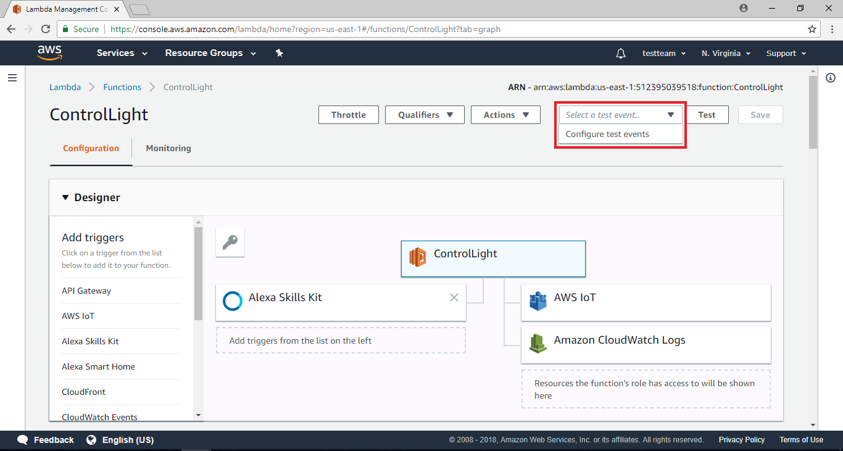Select the Alexa Skills Kit trigger card

[341, 302]
